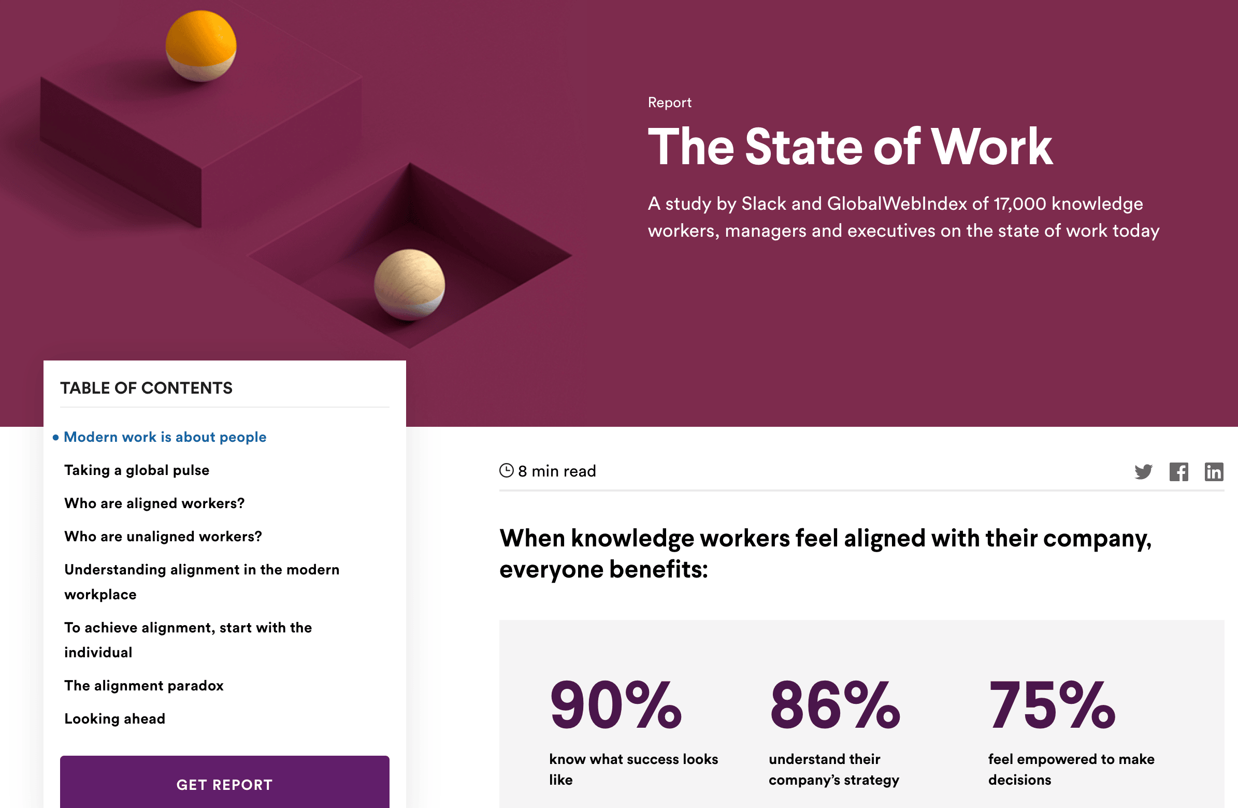Viewport: 1238px width, 808px height.
Task: Go to 'Who are aligned workers?'
Action: pyautogui.click(x=154, y=503)
